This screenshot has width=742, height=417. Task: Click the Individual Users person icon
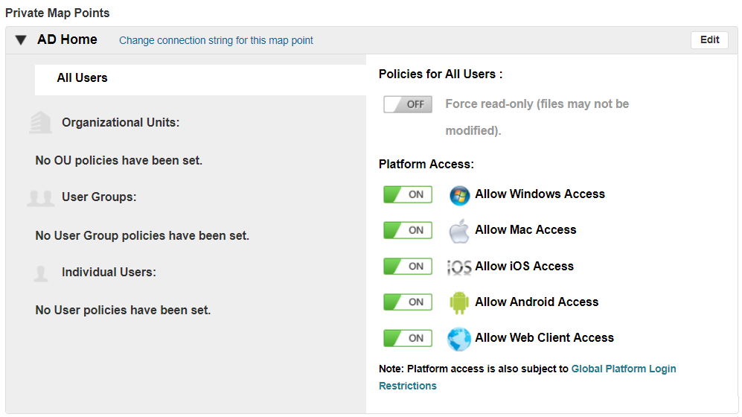pyautogui.click(x=40, y=273)
